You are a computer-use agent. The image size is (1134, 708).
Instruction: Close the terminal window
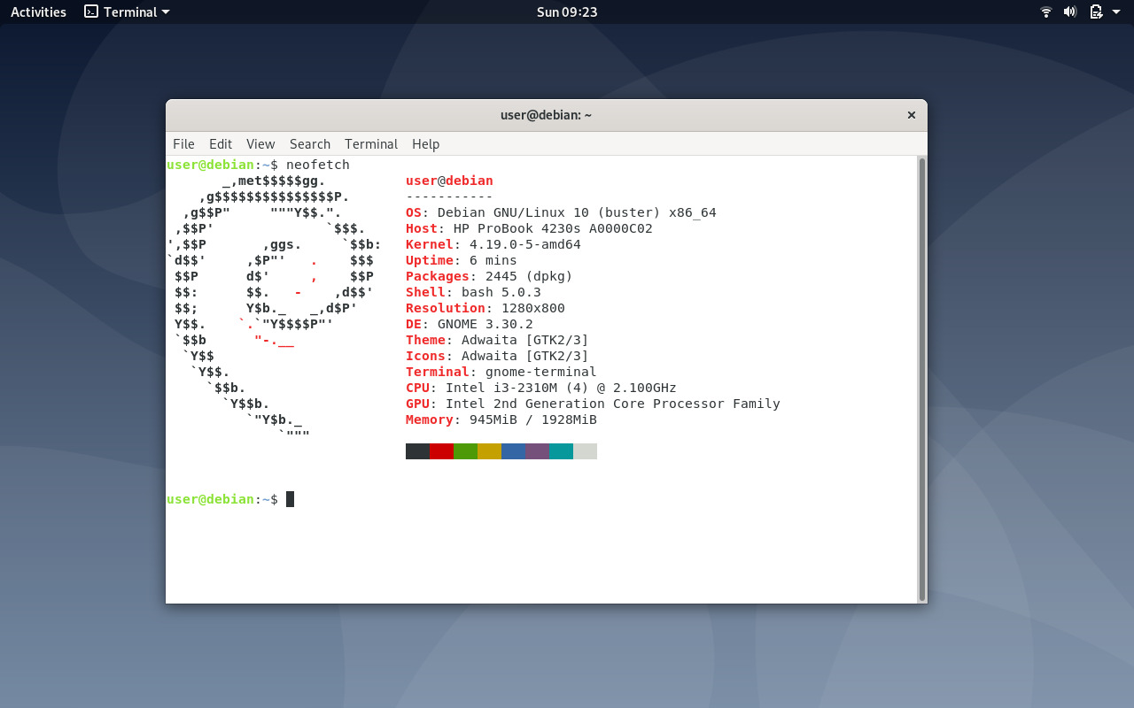pyautogui.click(x=911, y=115)
